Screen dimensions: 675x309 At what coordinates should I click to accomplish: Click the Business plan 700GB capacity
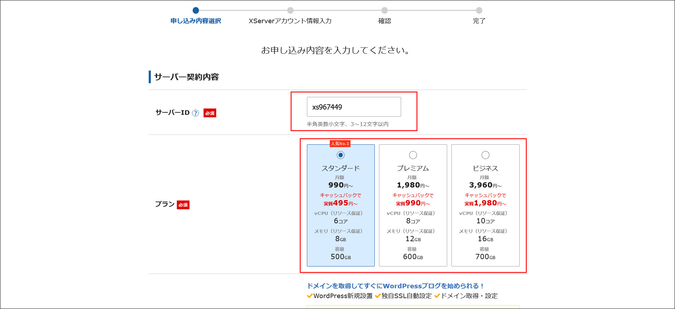[x=486, y=257]
